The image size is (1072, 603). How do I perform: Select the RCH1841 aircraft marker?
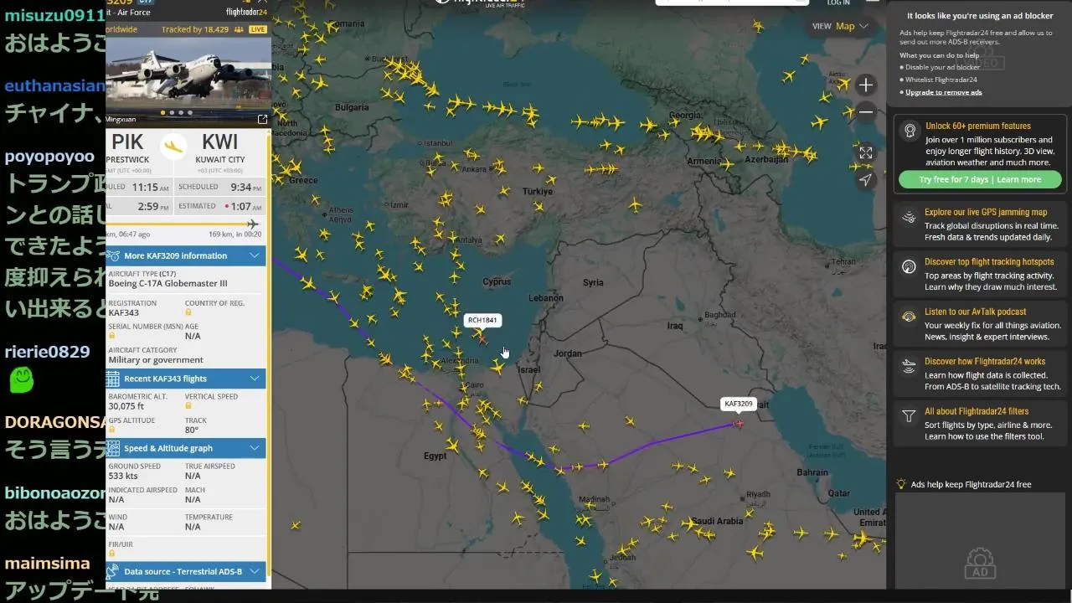click(482, 339)
